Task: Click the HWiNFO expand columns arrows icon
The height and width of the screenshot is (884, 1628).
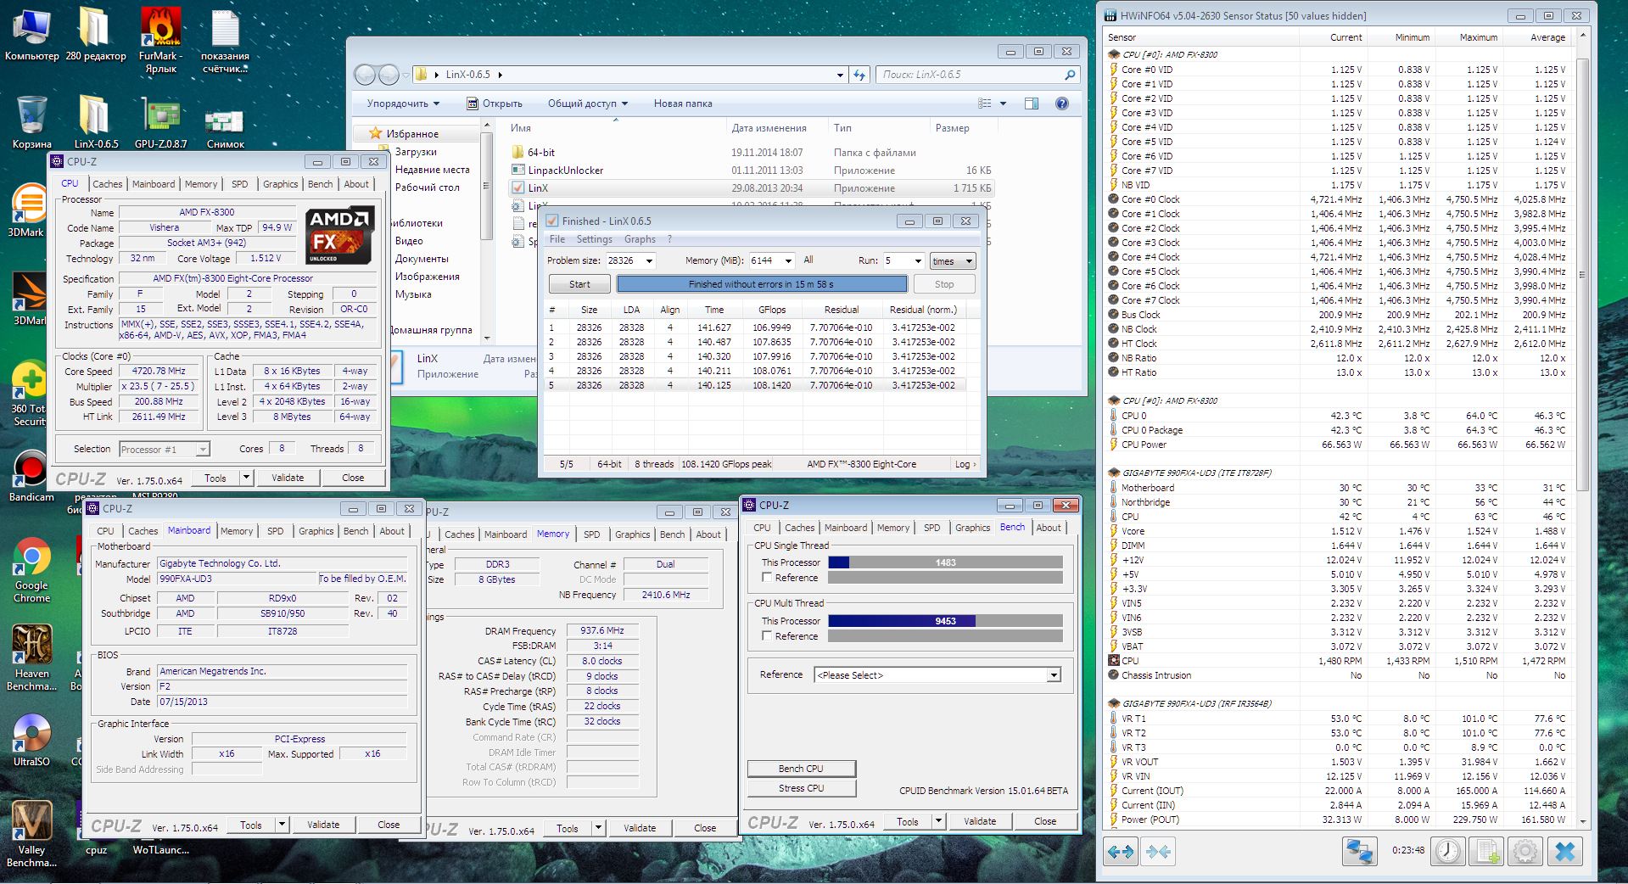Action: [1121, 851]
